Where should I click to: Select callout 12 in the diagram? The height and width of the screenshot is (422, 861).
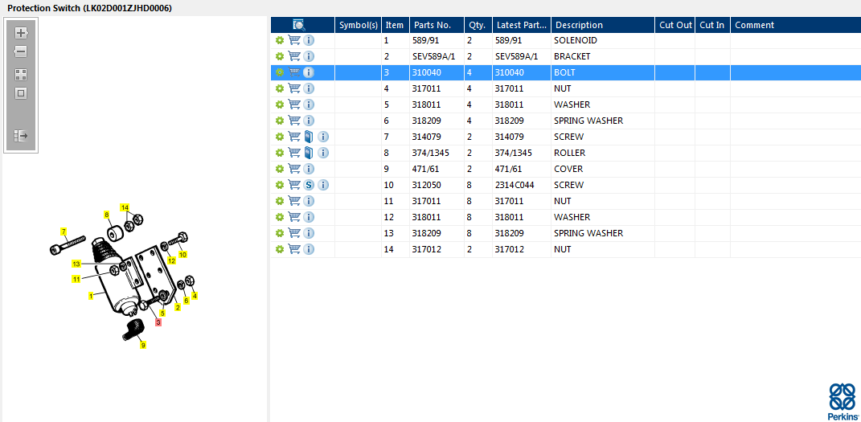[171, 260]
